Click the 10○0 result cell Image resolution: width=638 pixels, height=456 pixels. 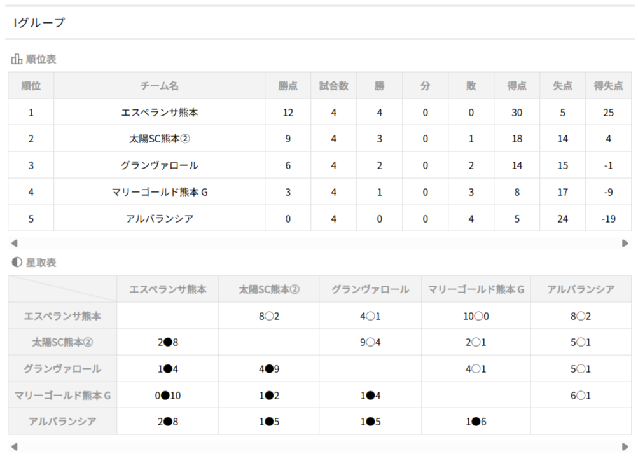tap(476, 315)
